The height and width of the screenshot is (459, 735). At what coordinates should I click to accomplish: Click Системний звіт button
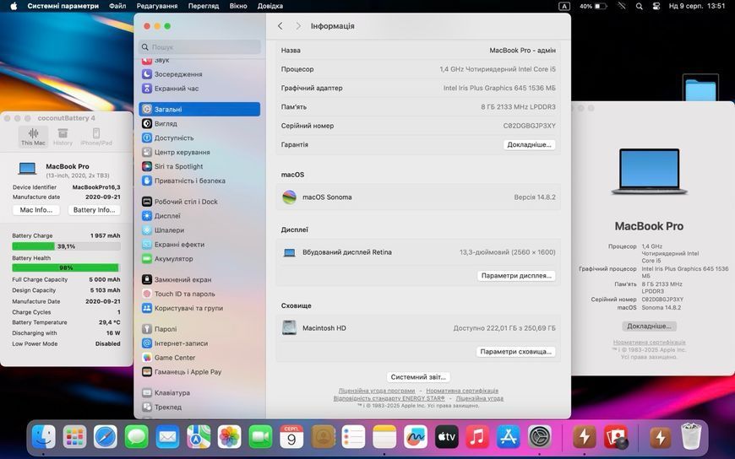click(418, 377)
